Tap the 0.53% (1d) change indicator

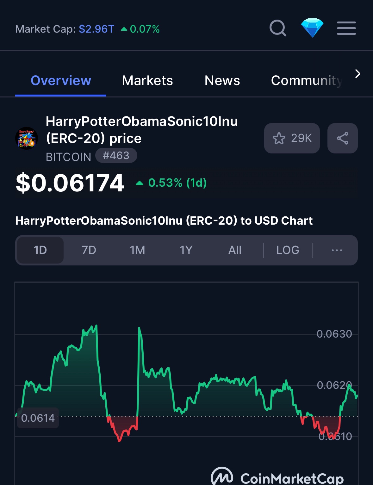171,183
